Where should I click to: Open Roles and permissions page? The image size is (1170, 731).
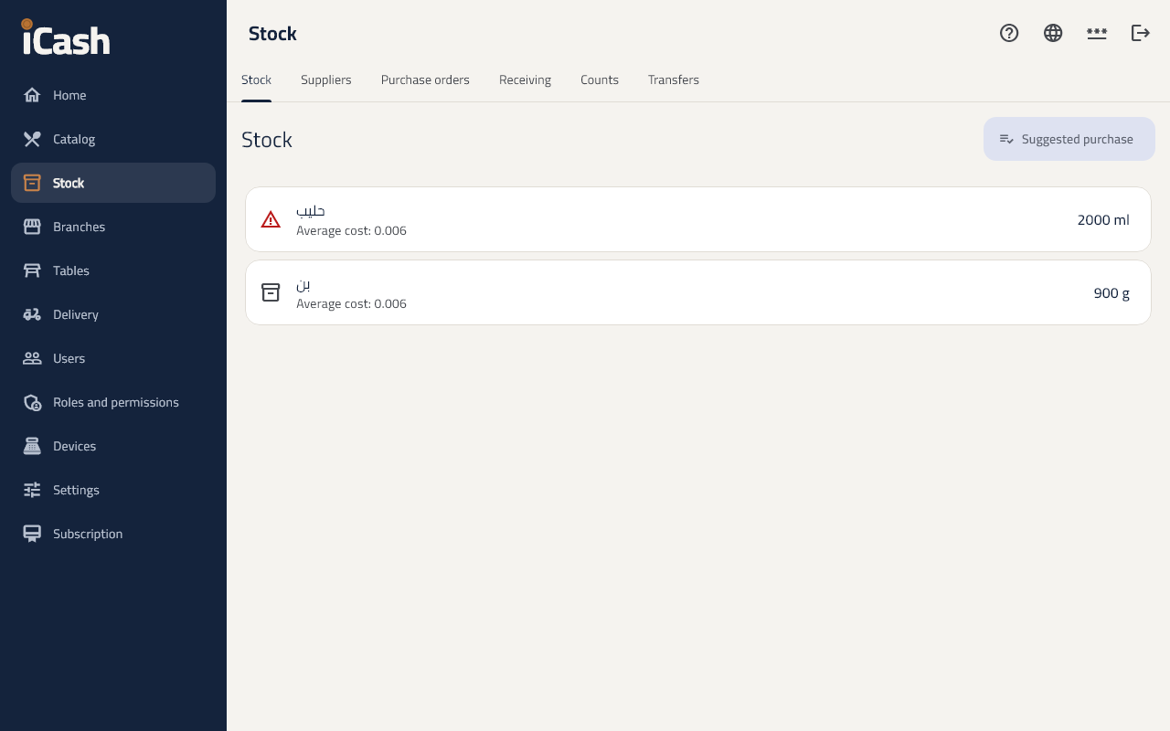click(x=113, y=402)
